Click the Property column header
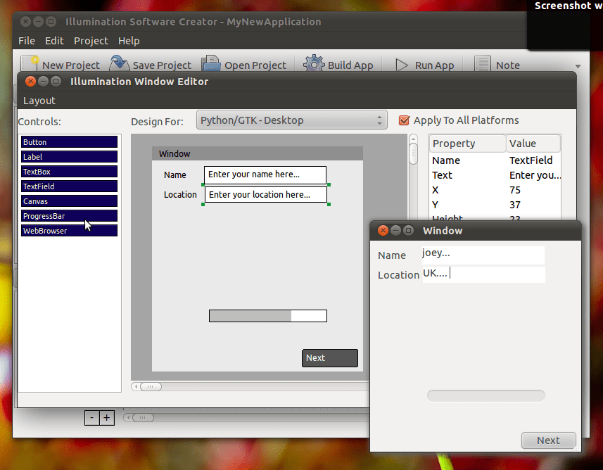 [x=467, y=144]
